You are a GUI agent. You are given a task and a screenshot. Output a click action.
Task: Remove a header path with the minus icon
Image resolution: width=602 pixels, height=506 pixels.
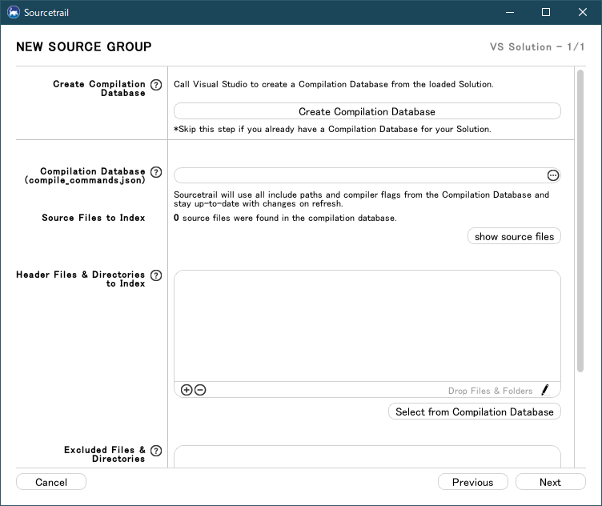200,390
